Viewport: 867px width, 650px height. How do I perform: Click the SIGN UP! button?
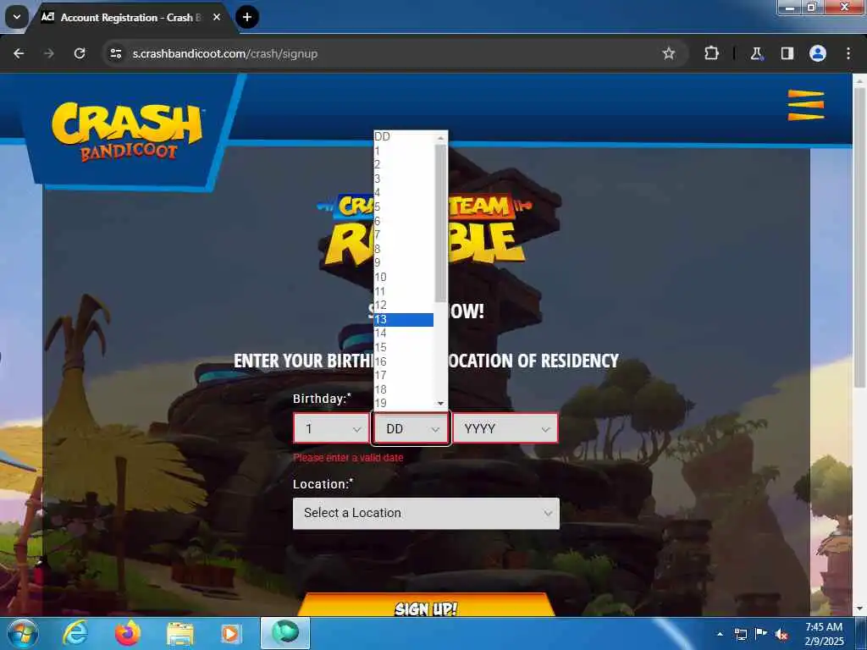click(426, 606)
